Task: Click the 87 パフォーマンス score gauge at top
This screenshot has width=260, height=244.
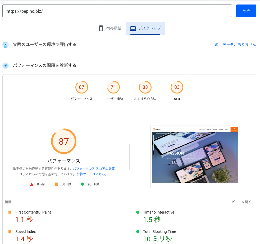Action: pyautogui.click(x=81, y=87)
